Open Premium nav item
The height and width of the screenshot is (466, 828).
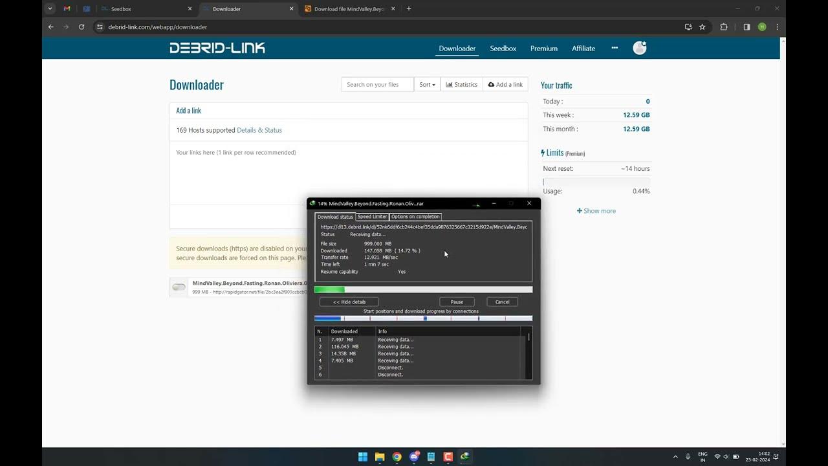tap(544, 49)
